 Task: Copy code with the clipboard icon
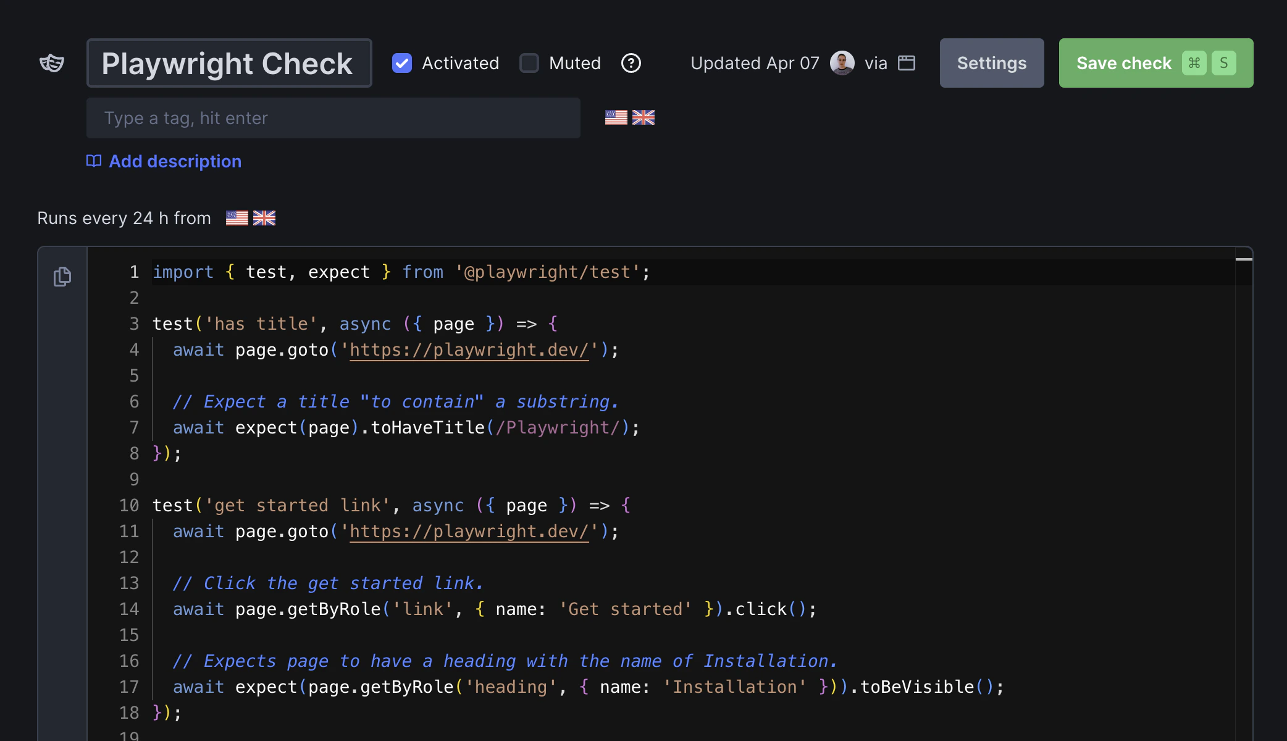[x=62, y=276]
